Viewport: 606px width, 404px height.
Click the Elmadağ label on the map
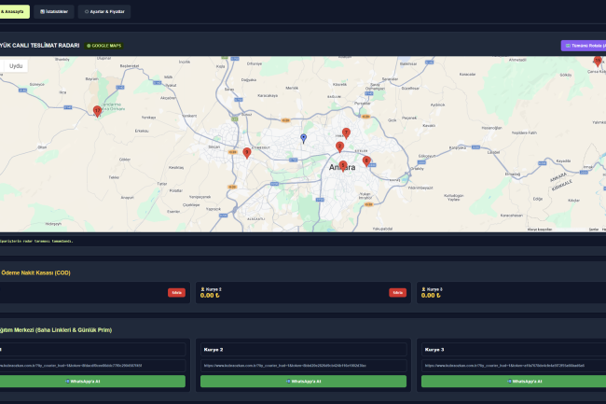513,174
